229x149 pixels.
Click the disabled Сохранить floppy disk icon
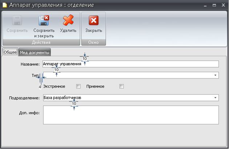(17, 21)
